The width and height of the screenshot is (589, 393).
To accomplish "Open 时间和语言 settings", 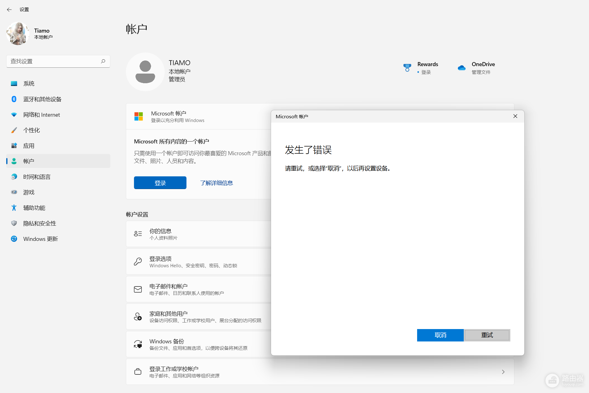I will point(58,177).
